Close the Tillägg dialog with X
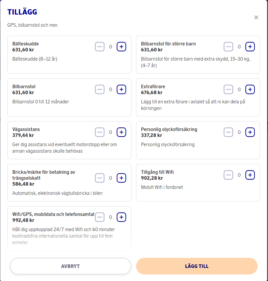 coord(256,18)
